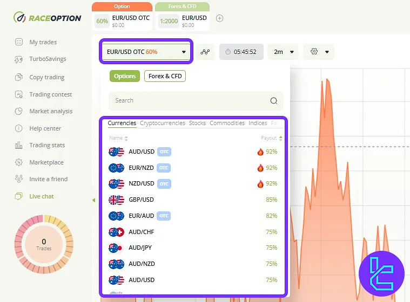Viewport: 410px width, 302px height.
Task: Select EUR/AUD OTC 82% row
Action: (193, 216)
